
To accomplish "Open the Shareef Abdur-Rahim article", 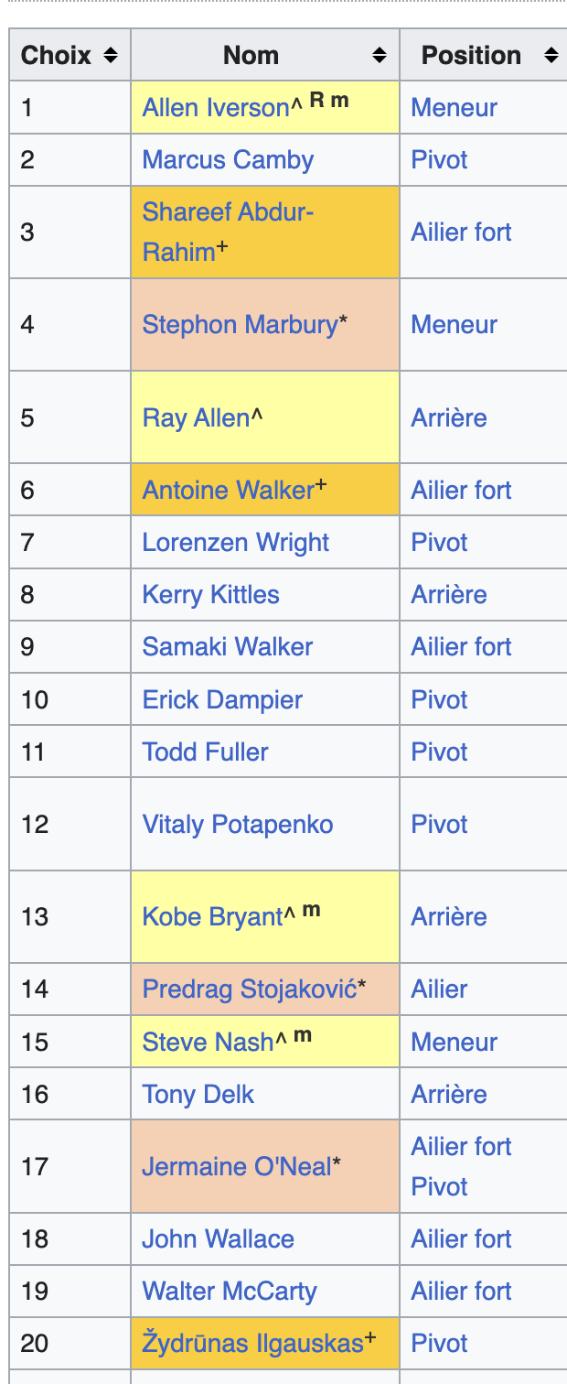I will pos(228,212).
